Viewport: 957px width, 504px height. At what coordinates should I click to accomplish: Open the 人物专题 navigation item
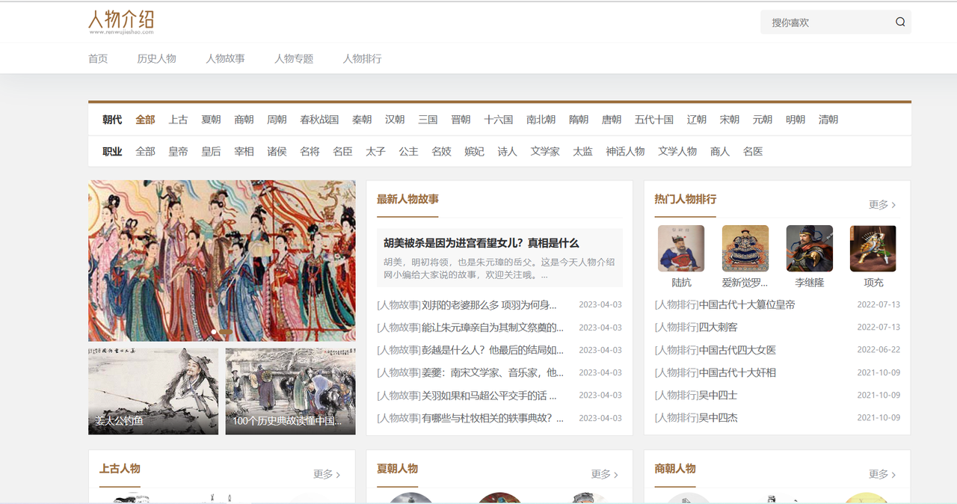click(x=294, y=58)
